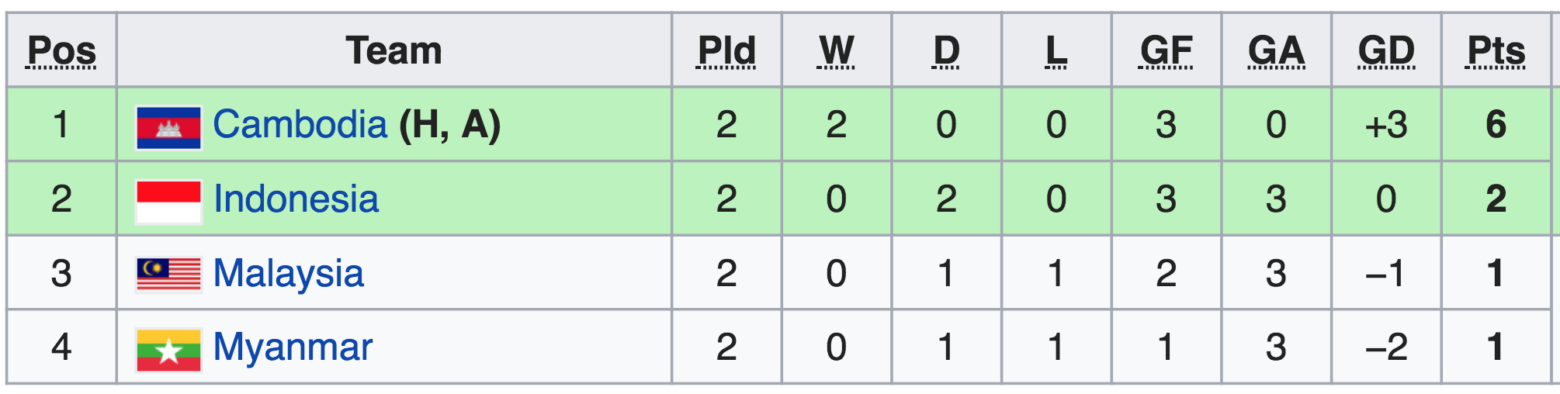Click the Pts column header
The image size is (1560, 394).
click(1496, 51)
